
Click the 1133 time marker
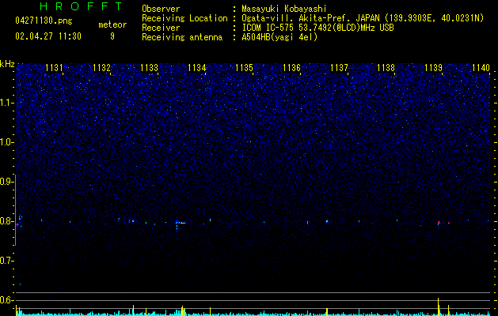coord(149,68)
